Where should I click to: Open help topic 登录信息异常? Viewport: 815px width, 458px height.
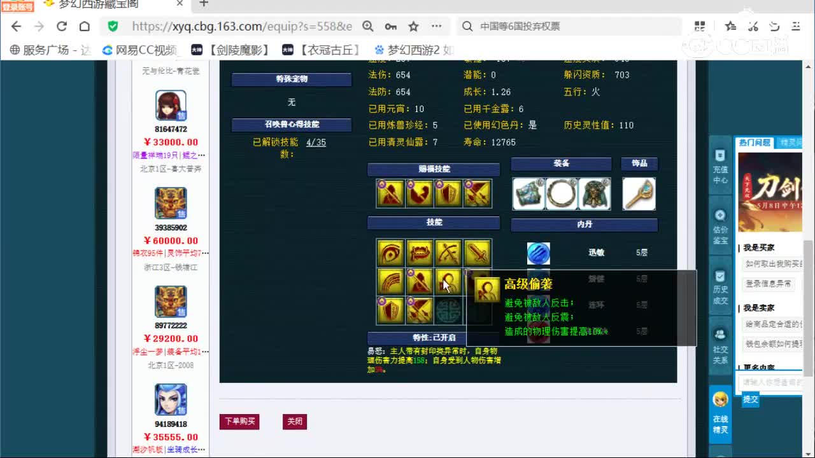[x=769, y=284]
